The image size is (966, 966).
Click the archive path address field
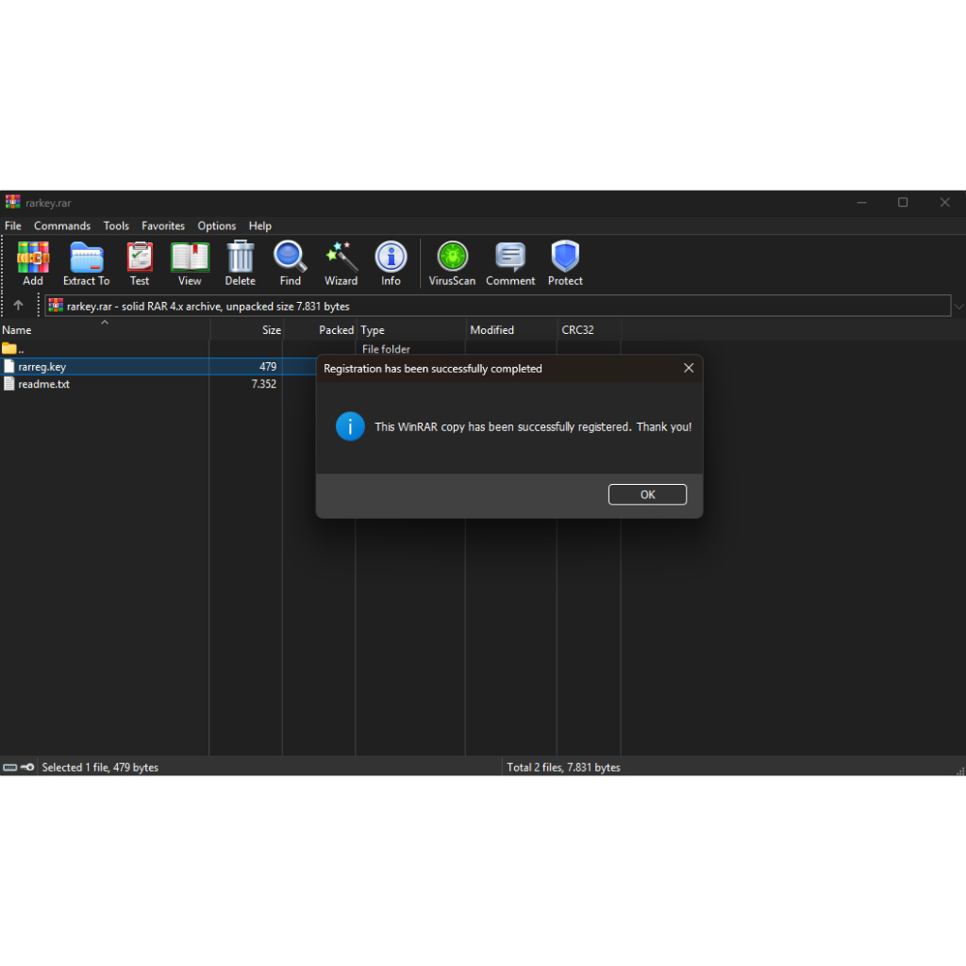tap(497, 307)
